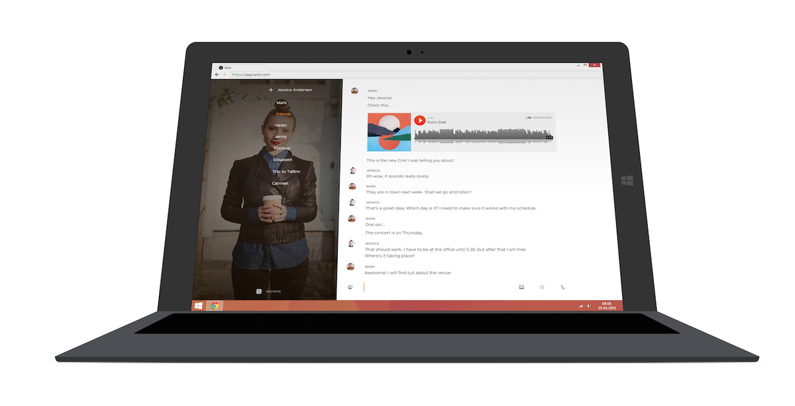795x406 pixels.
Task: Click Jessica's avatar beside 'Oh wow' message
Action: 353,170
